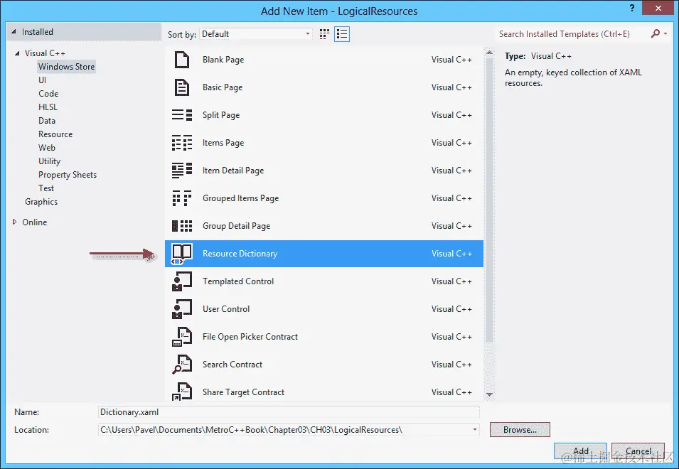Click the User Control icon
The width and height of the screenshot is (679, 469).
(182, 309)
